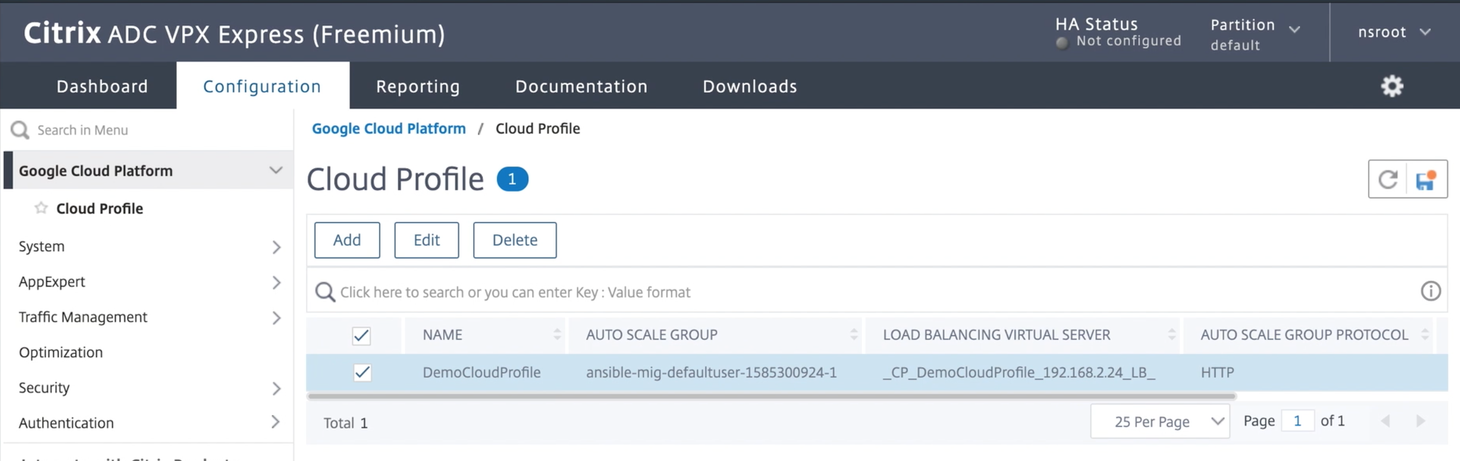Sort by Auto Scale Group column arrows
Image resolution: width=1460 pixels, height=461 pixels.
pos(854,335)
